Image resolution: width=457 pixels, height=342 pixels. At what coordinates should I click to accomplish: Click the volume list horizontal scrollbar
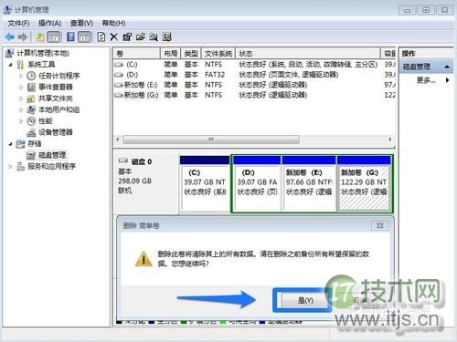pos(211,140)
